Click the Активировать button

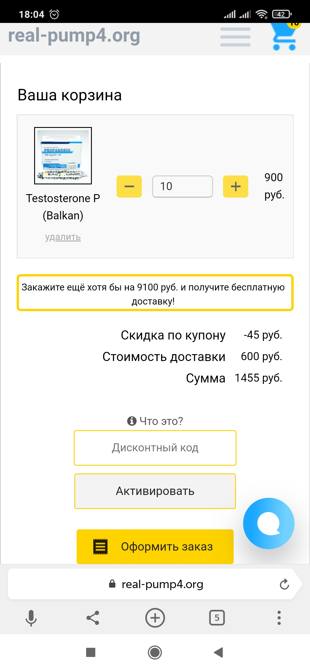pyautogui.click(x=155, y=491)
